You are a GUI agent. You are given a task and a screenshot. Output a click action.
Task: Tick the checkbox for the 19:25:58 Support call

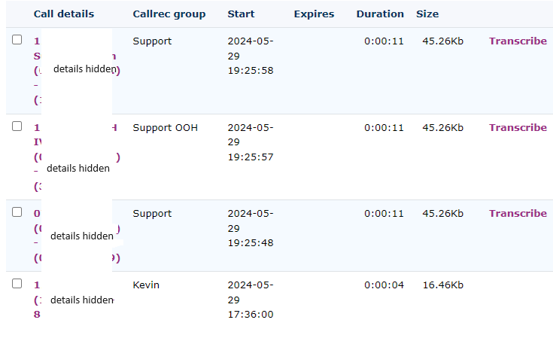point(17,40)
